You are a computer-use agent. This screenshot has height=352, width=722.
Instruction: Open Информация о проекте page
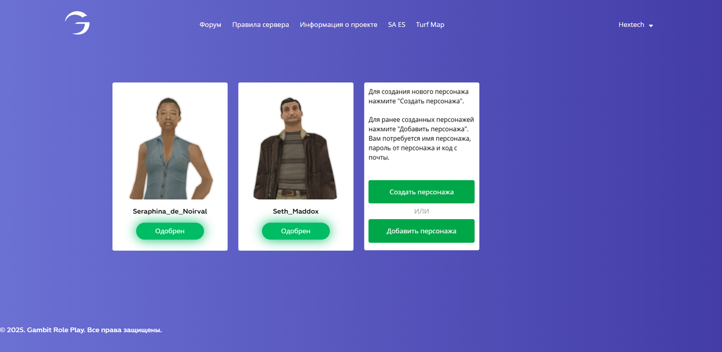tap(338, 25)
